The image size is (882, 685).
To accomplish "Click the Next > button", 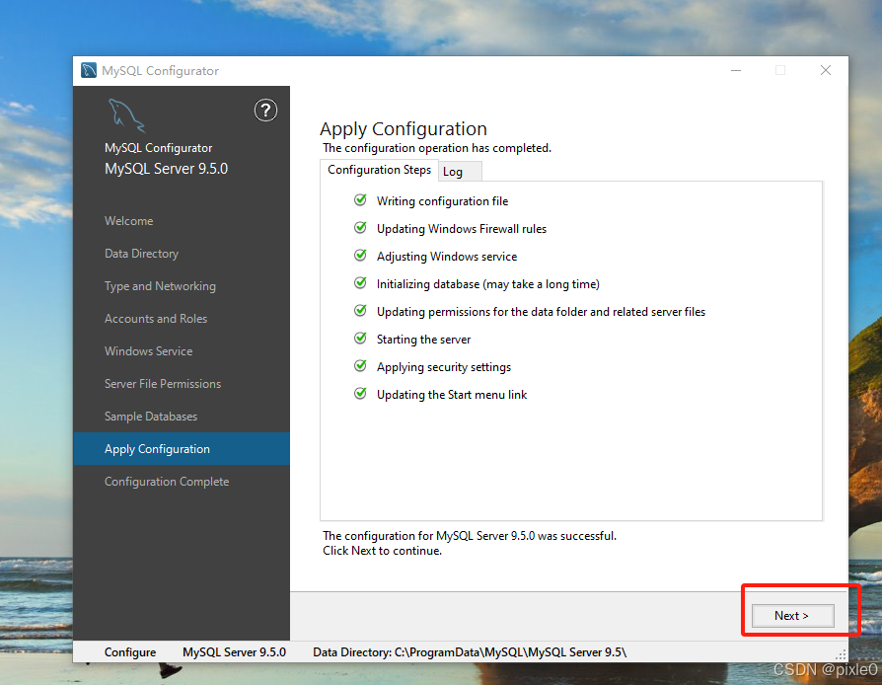I will tap(792, 616).
